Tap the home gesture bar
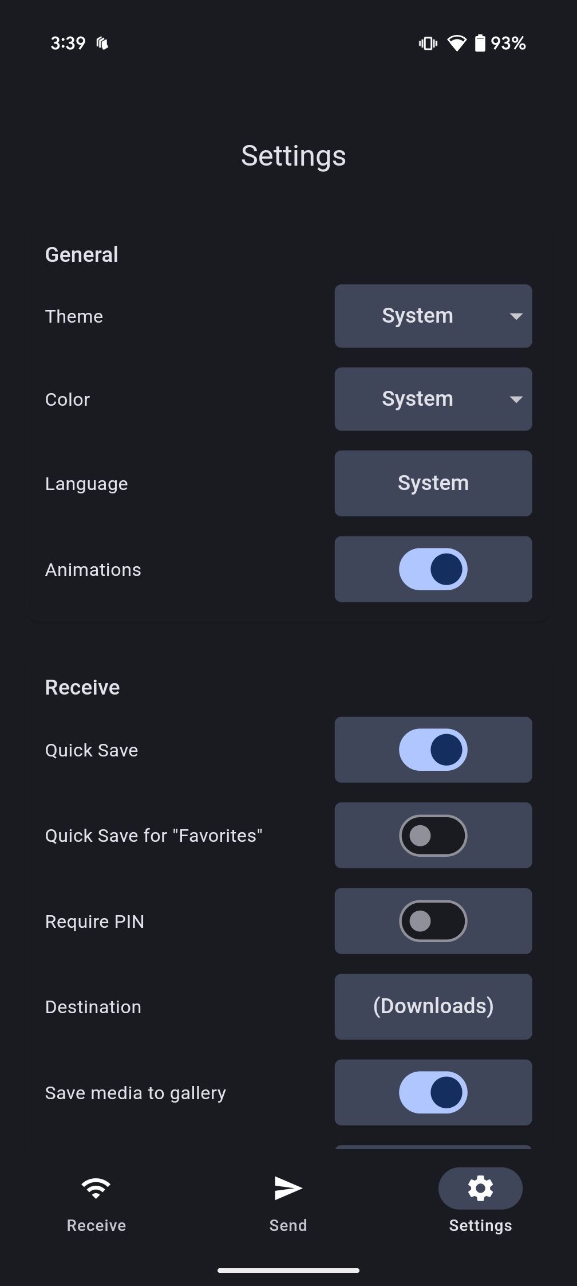 pyautogui.click(x=288, y=1271)
